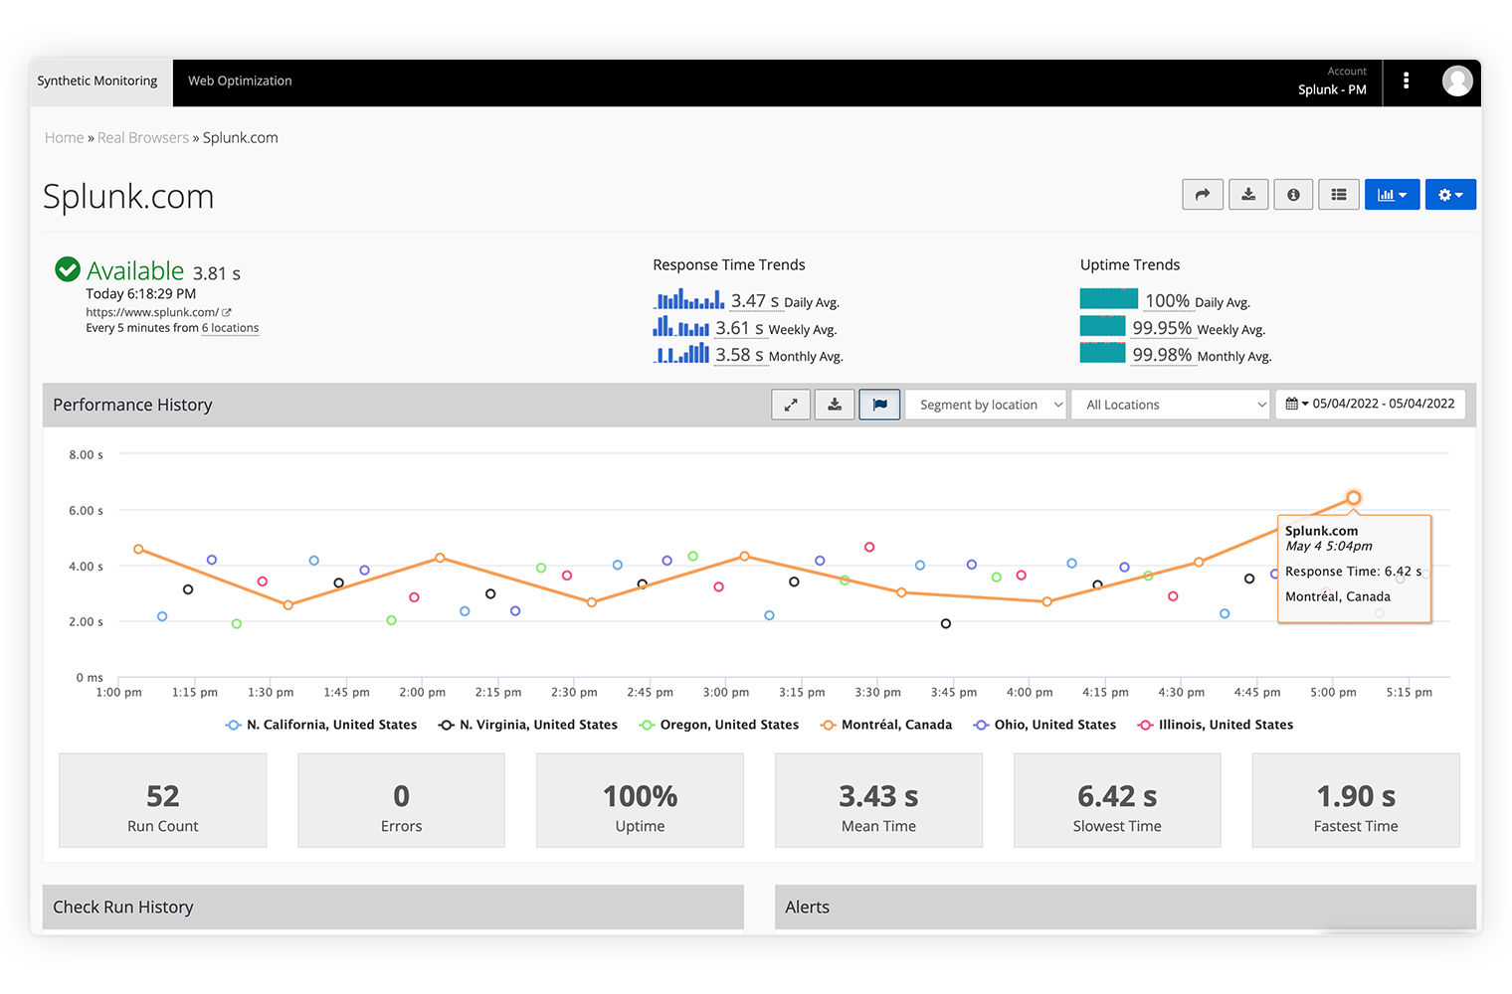Image resolution: width=1512 pixels, height=994 pixels.
Task: Open the Real Browsers breadcrumb link
Action: [143, 138]
